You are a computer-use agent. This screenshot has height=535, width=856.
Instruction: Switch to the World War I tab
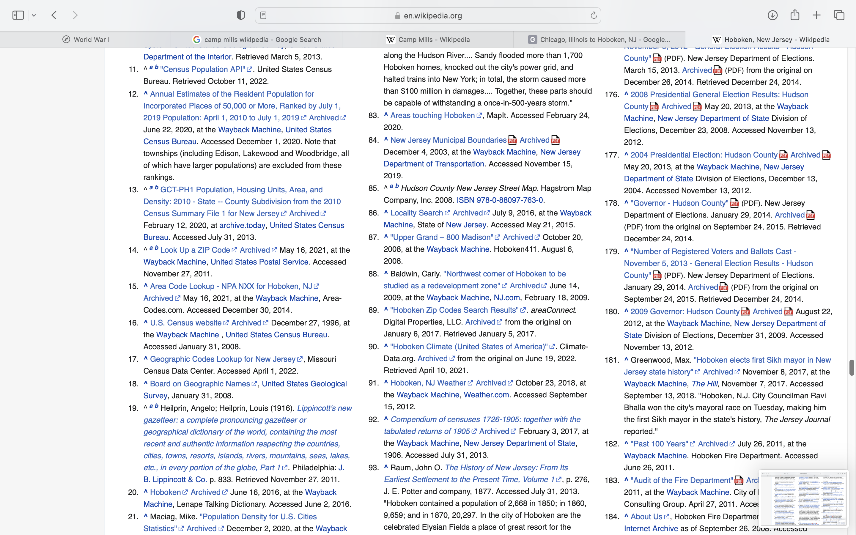pyautogui.click(x=86, y=39)
